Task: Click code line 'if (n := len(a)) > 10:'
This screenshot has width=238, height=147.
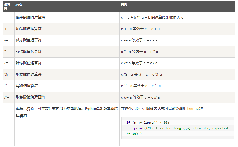Action: 148,122
